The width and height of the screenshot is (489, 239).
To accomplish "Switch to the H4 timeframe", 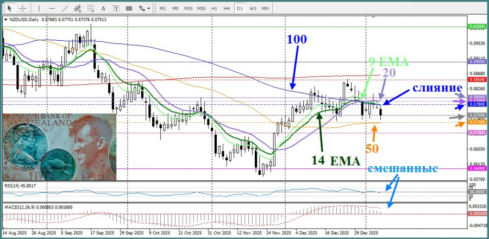I will pos(227,9).
